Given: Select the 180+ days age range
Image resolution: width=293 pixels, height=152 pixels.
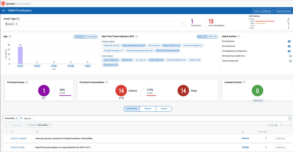Looking at the screenshot, I should click(x=88, y=66).
